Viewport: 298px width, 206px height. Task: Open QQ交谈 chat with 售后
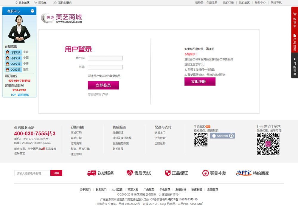click(13, 70)
